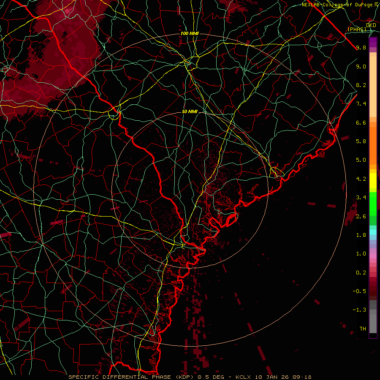Screen dimensions: 380x380
Task: Click the -0.5 scale value
Action: [x=359, y=291]
